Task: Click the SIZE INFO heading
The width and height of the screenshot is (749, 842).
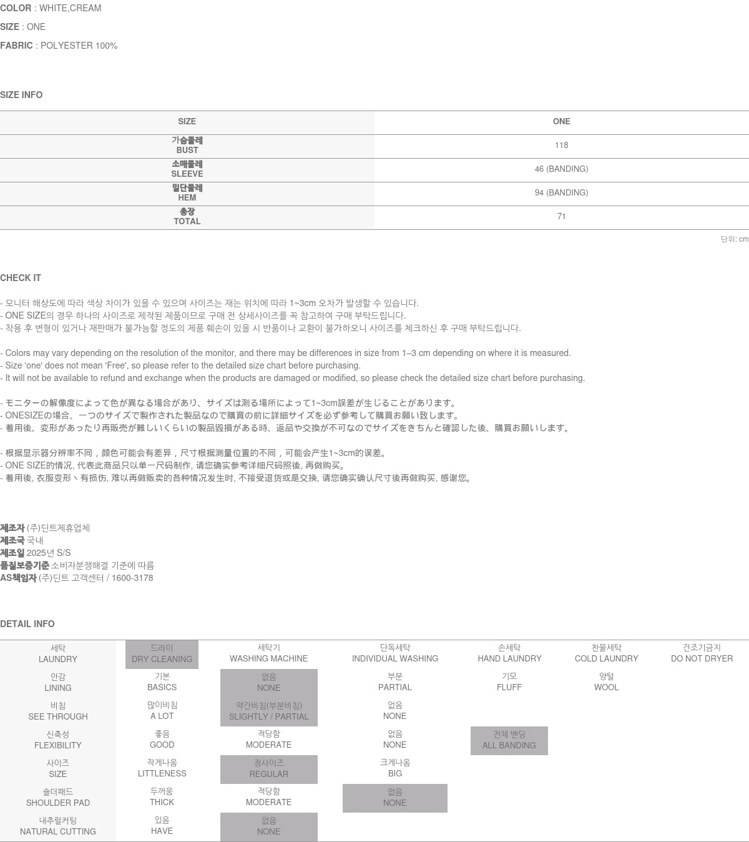Action: coord(21,95)
